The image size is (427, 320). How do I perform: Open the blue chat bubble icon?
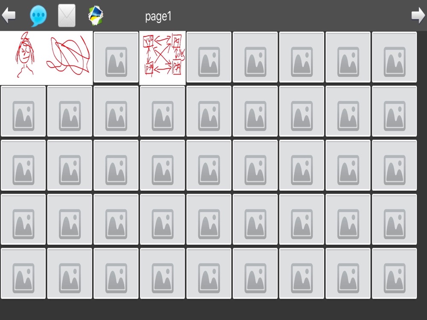tap(38, 16)
